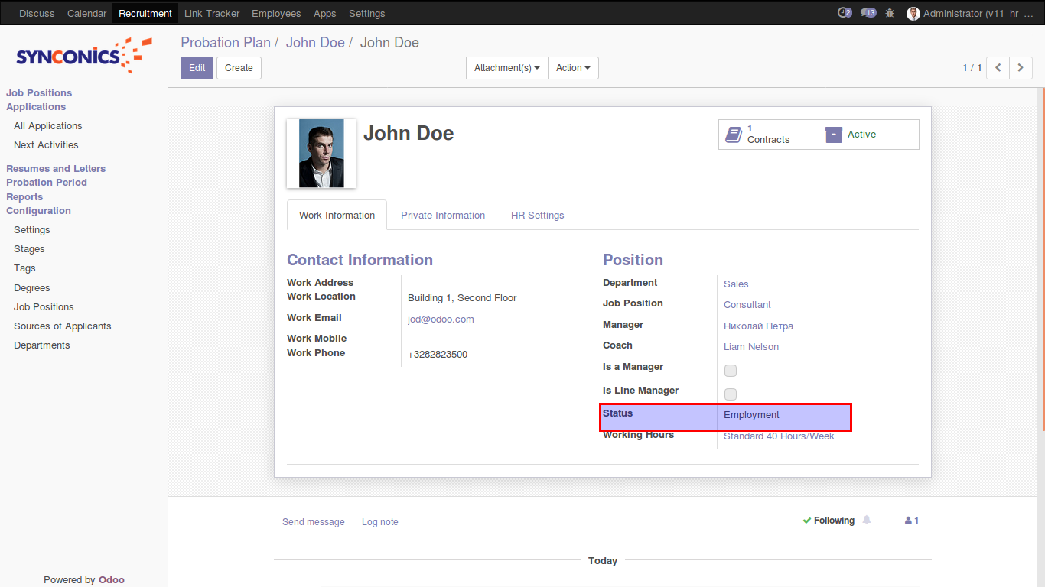Click the Active archive box icon
The width and height of the screenshot is (1045, 587).
(834, 135)
